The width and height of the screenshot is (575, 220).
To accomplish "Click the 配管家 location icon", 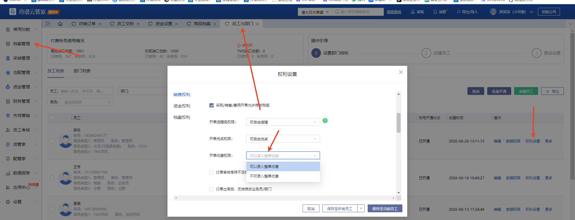I will [8, 159].
